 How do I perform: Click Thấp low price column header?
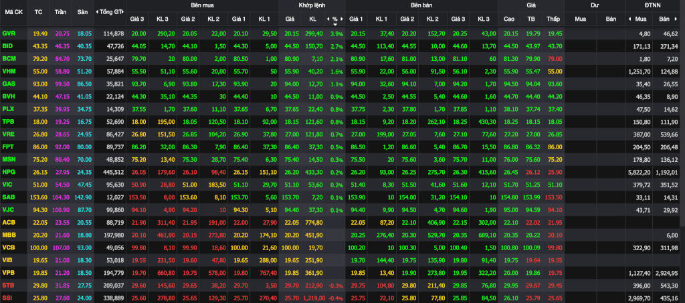click(x=553, y=19)
